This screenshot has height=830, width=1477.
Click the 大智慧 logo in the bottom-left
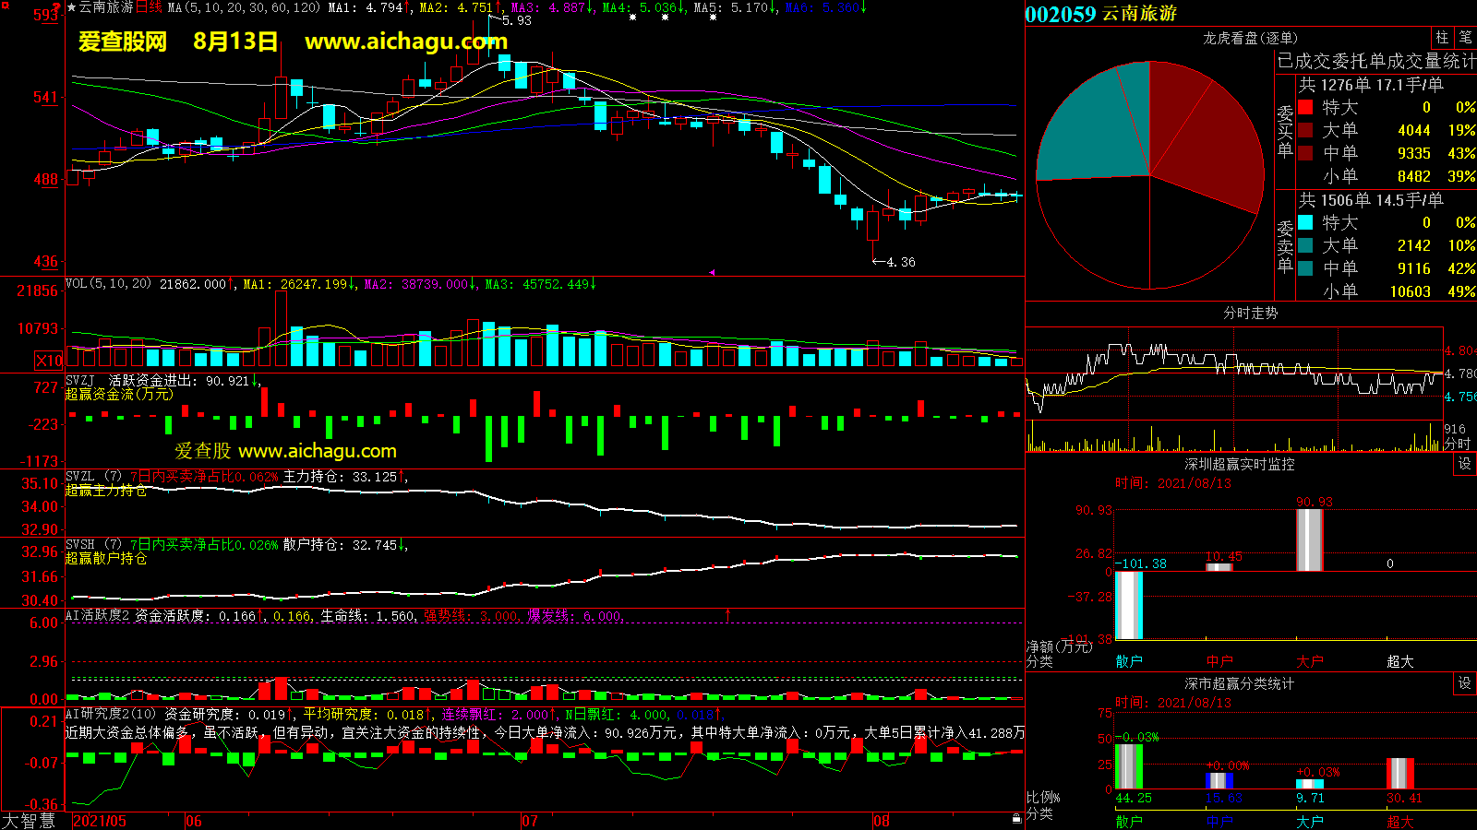(29, 821)
